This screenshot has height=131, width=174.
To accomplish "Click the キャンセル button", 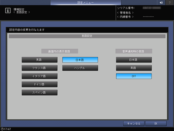I will tap(134, 124).
